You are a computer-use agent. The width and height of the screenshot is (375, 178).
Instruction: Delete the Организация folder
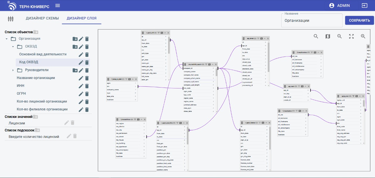click(x=87, y=39)
